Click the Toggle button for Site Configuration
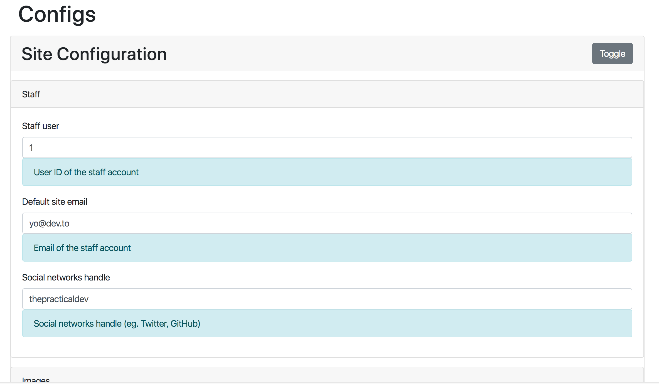The height and width of the screenshot is (384, 659). click(x=612, y=53)
